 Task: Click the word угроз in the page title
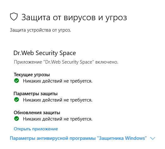pyautogui.click(x=116, y=18)
